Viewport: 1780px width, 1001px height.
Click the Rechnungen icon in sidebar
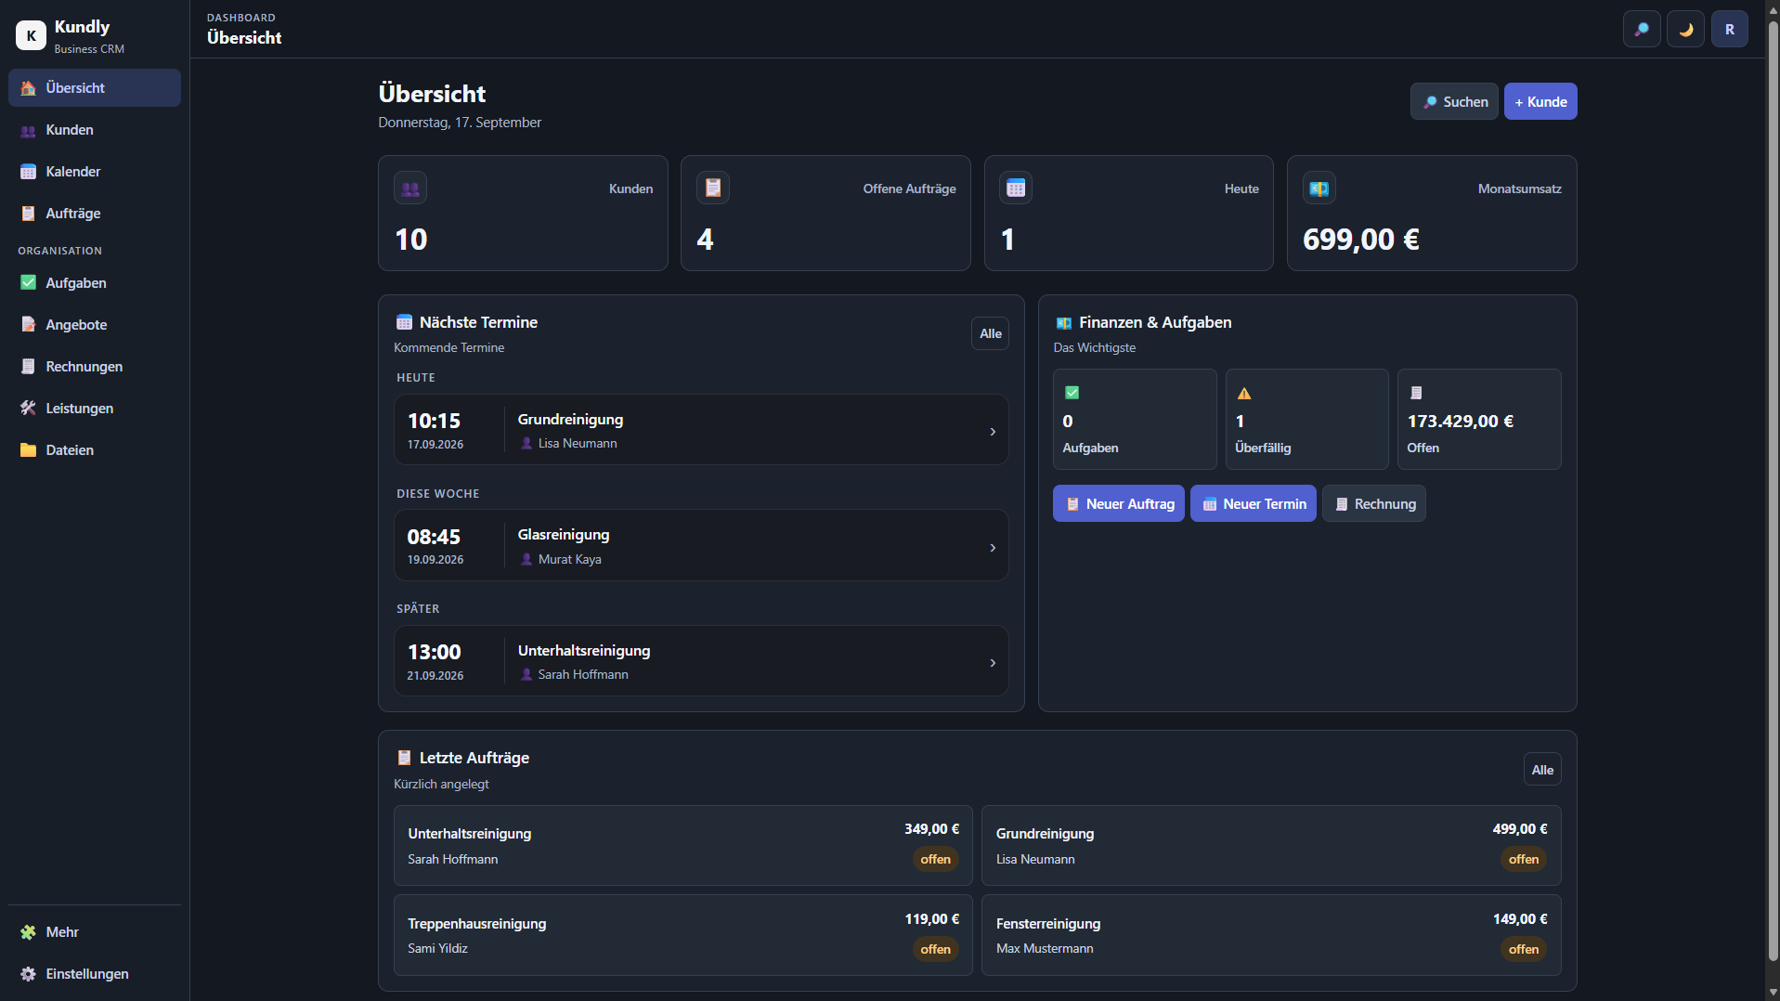(x=28, y=367)
